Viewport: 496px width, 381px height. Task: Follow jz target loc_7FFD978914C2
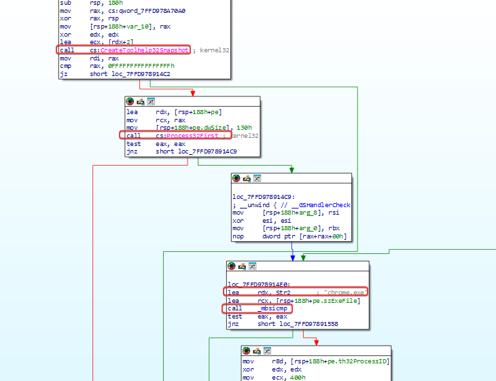click(141, 74)
